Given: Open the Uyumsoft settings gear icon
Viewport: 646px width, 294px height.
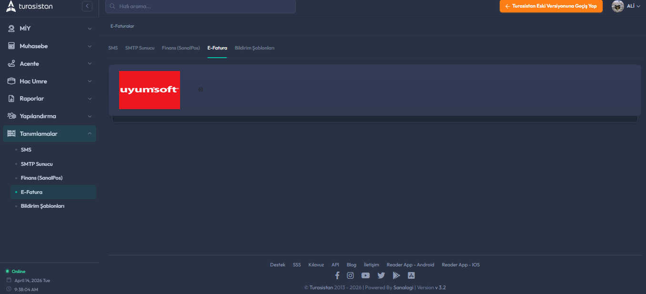Looking at the screenshot, I should (201, 90).
